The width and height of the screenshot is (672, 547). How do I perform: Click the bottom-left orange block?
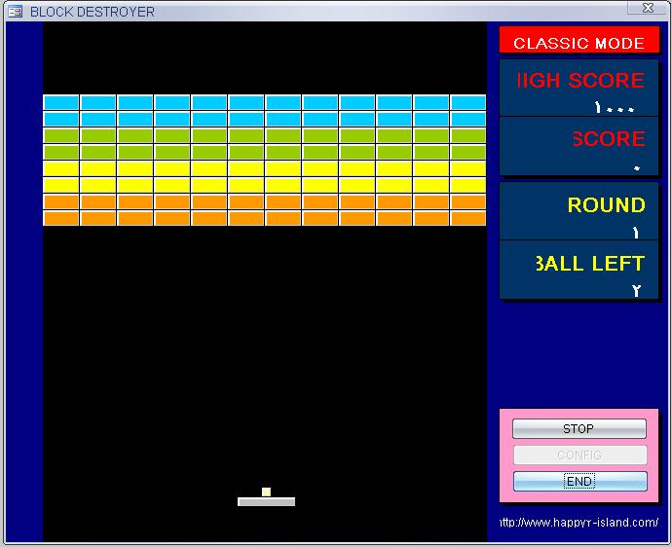pos(61,218)
